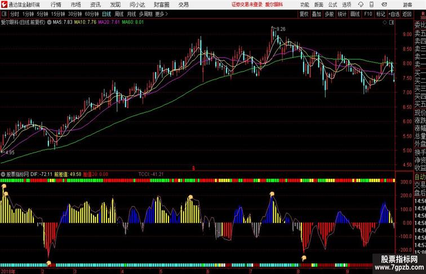Image resolution: width=426 pixels, height=274 pixels.
Task: Toggle the left sidebar panel icon
Action: tap(4, 14)
